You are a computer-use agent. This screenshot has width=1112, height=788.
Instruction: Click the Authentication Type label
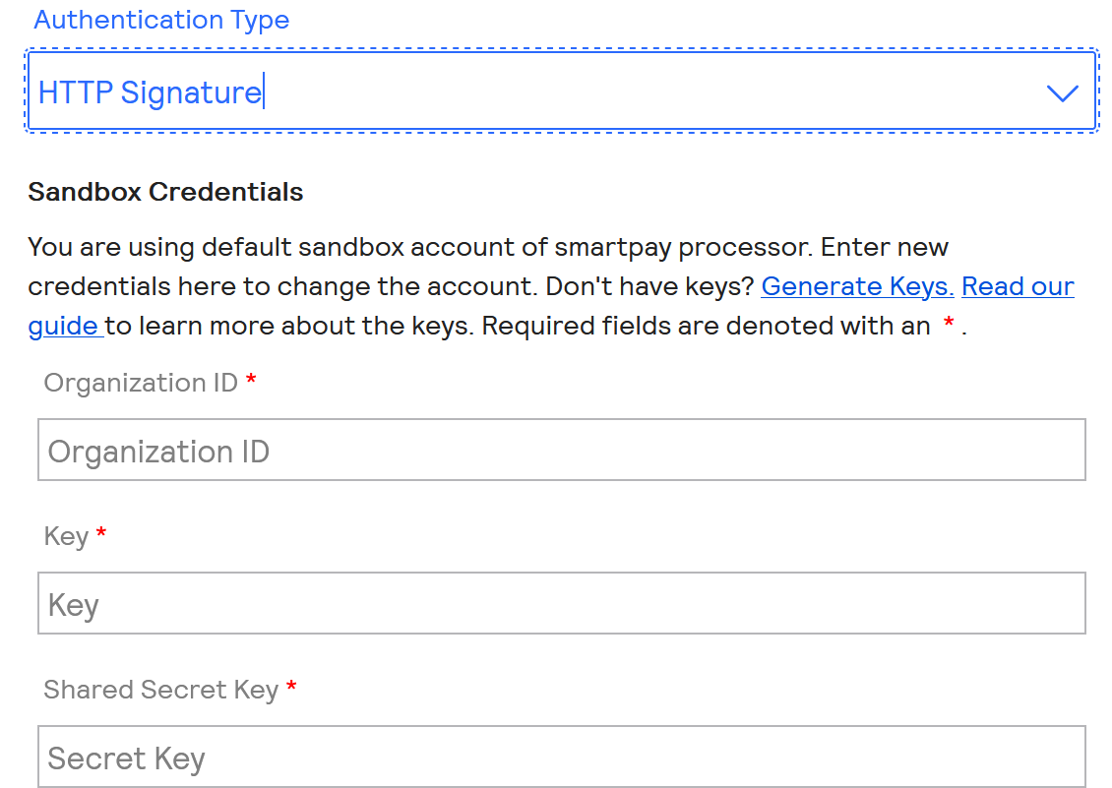pyautogui.click(x=161, y=20)
